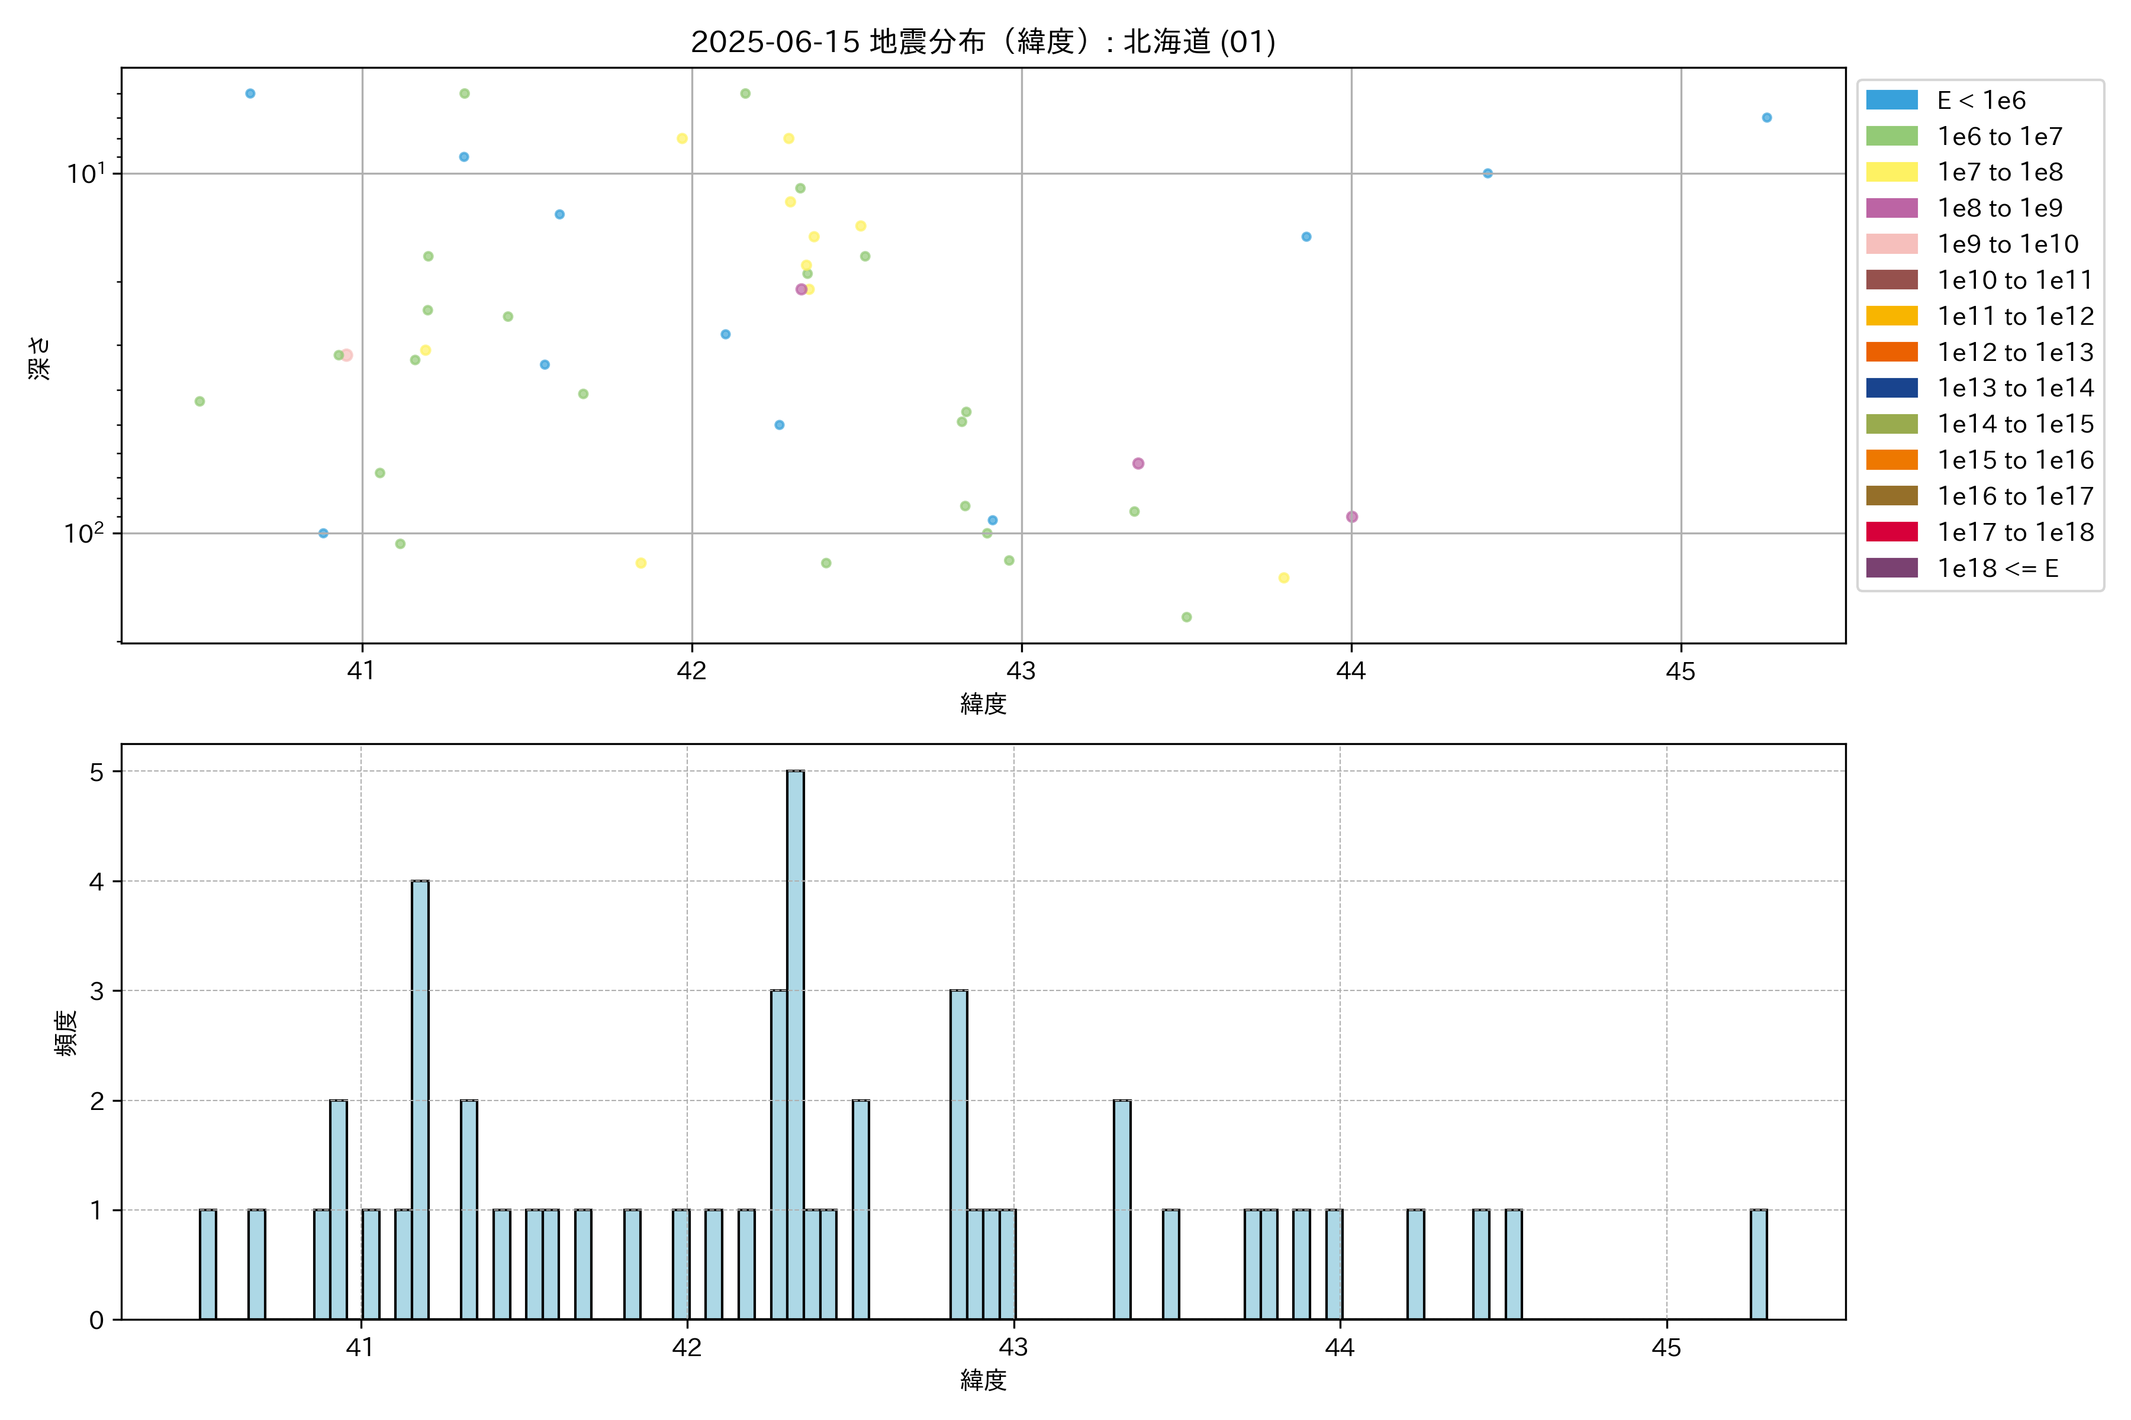
Task: Click the purple 1e8 to 1e9 legend swatch
Action: [x=1891, y=208]
